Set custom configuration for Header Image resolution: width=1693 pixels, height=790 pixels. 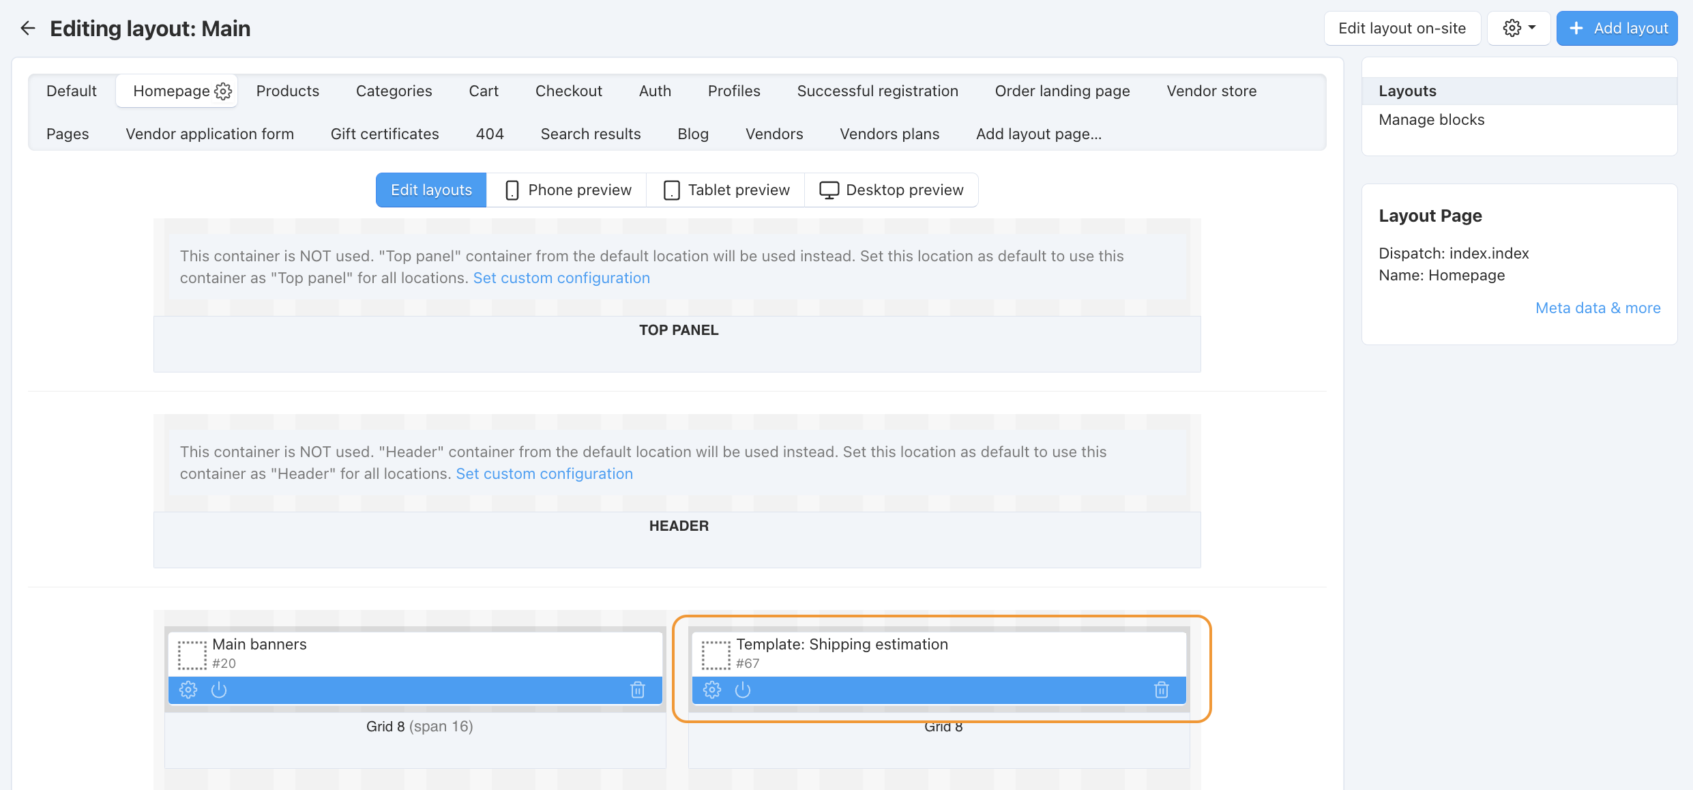[544, 474]
